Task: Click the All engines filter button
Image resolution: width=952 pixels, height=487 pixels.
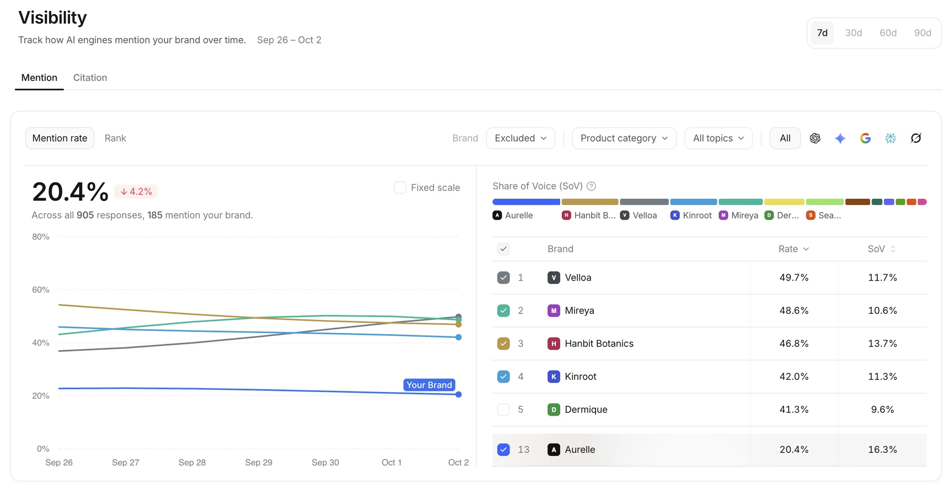Action: [785, 138]
